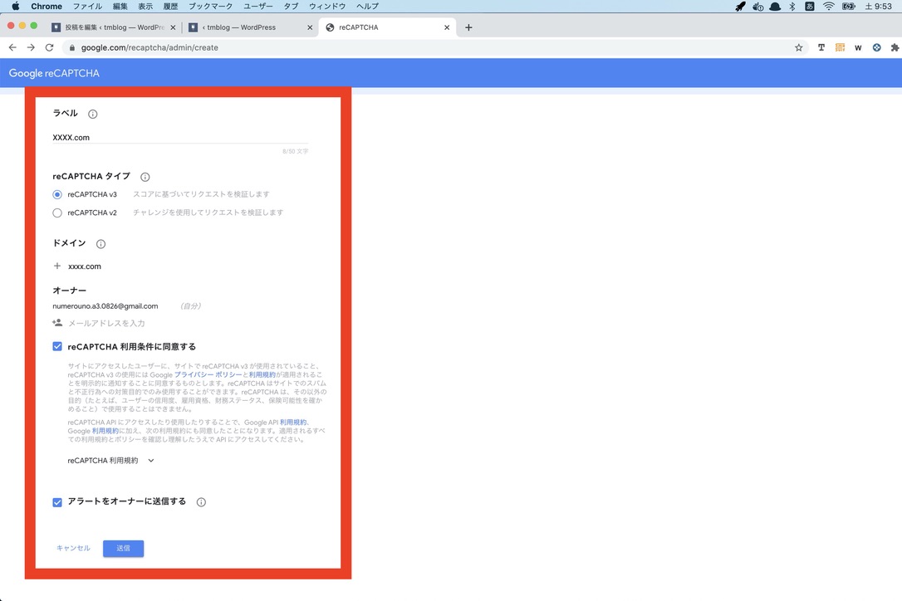Click the キャンセル button
The height and width of the screenshot is (601, 902).
[73, 548]
